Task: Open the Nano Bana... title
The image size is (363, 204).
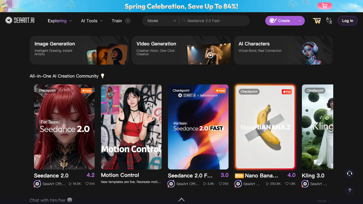Action: (x=261, y=176)
